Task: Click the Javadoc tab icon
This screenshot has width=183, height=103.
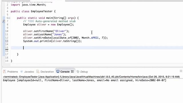Action: coord(22,72)
